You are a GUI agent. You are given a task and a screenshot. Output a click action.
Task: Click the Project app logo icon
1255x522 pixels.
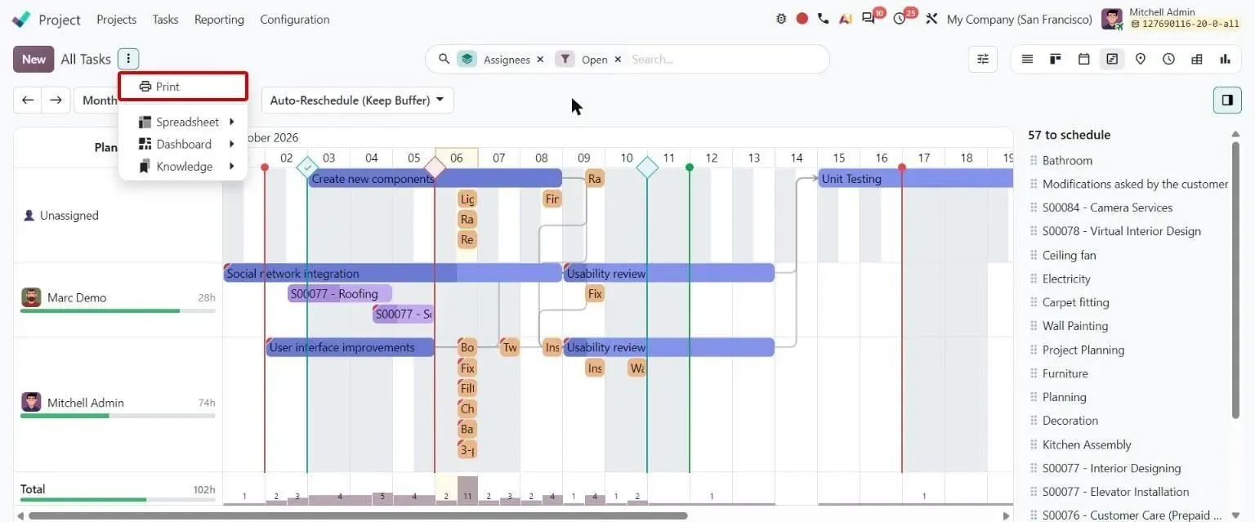point(21,19)
